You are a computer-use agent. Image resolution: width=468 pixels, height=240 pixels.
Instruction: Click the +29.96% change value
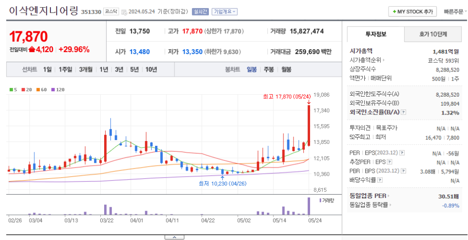(x=74, y=50)
